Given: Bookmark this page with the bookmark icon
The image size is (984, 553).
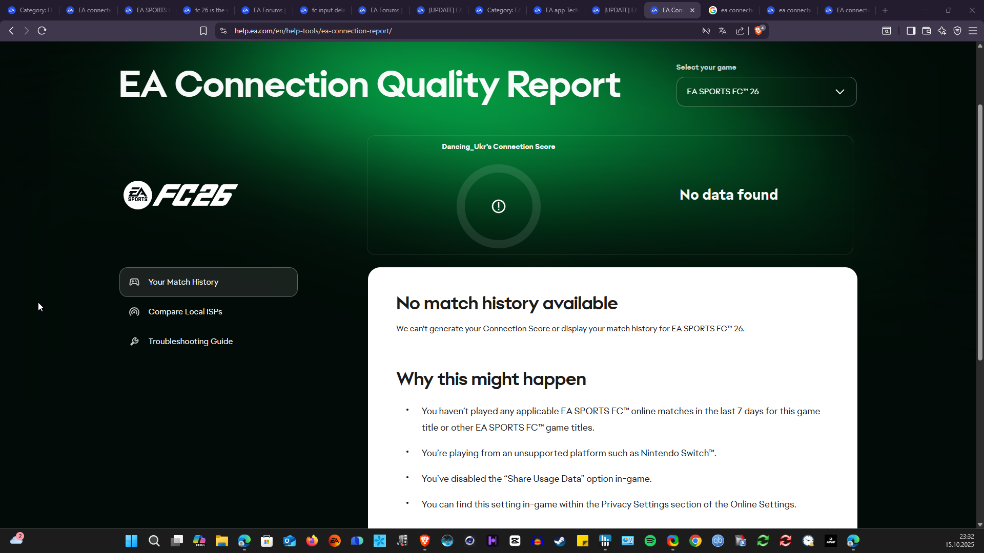Looking at the screenshot, I should point(203,31).
